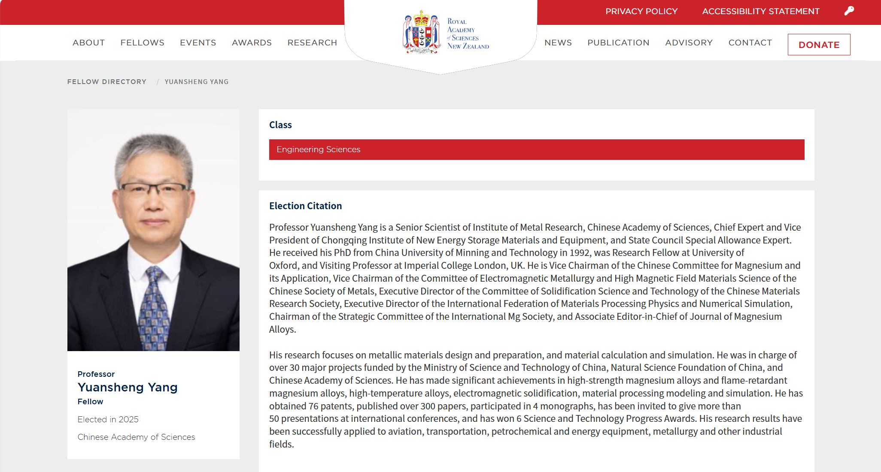
Task: Select the Engineering Sciences class bar
Action: coord(536,150)
